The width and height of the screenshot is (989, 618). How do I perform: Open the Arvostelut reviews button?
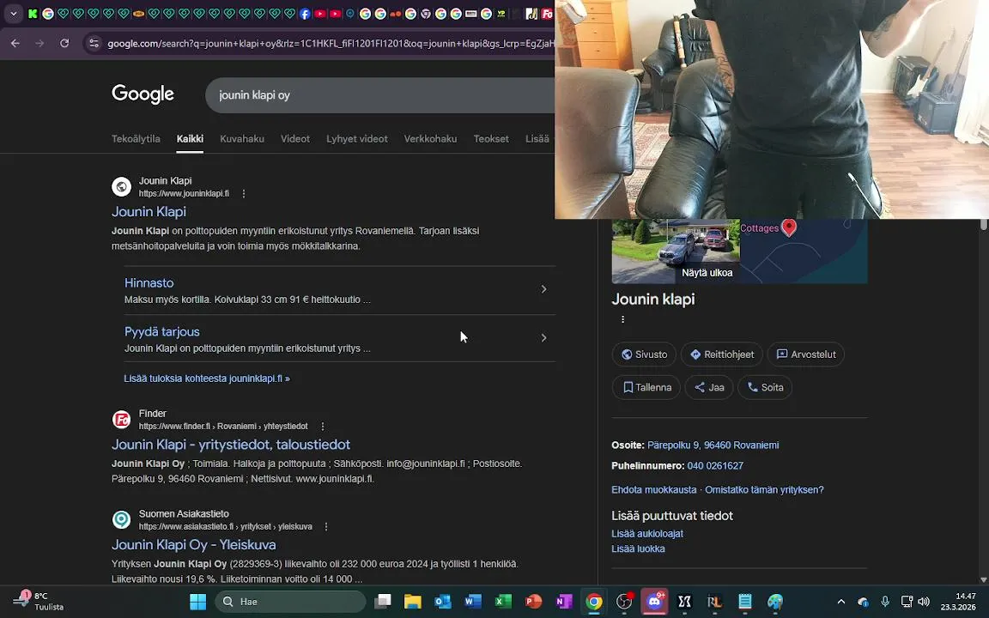pyautogui.click(x=805, y=354)
